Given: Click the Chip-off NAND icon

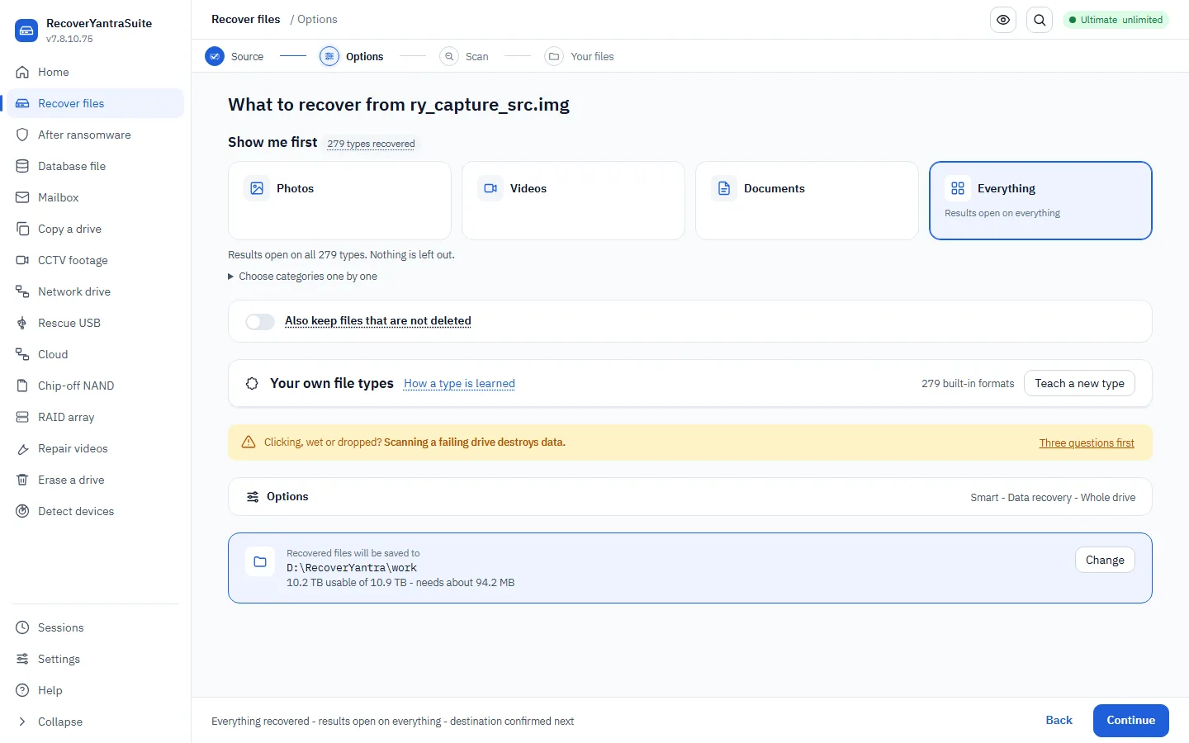Looking at the screenshot, I should [22, 386].
